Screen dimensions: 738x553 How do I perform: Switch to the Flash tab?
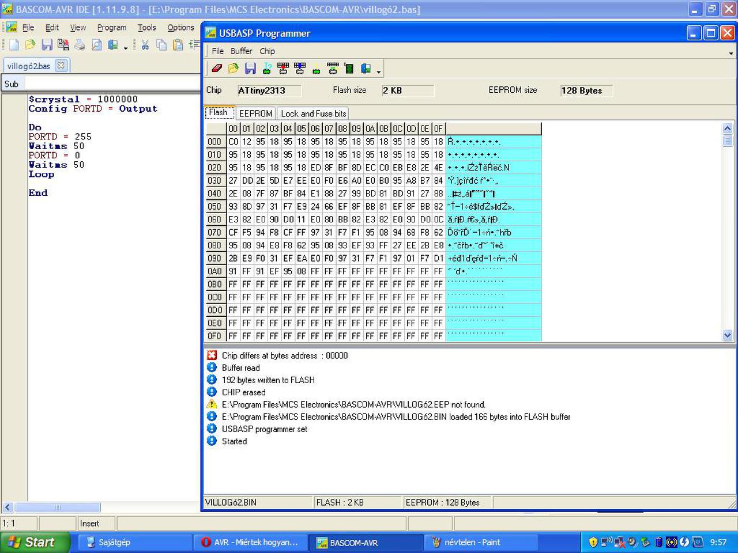(x=219, y=113)
